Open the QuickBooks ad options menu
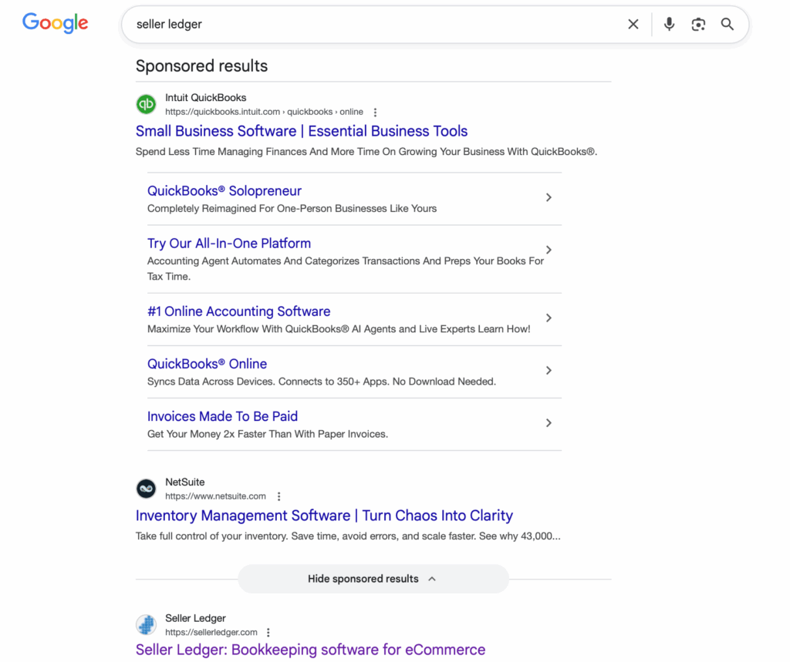The width and height of the screenshot is (790, 662). [x=376, y=113]
